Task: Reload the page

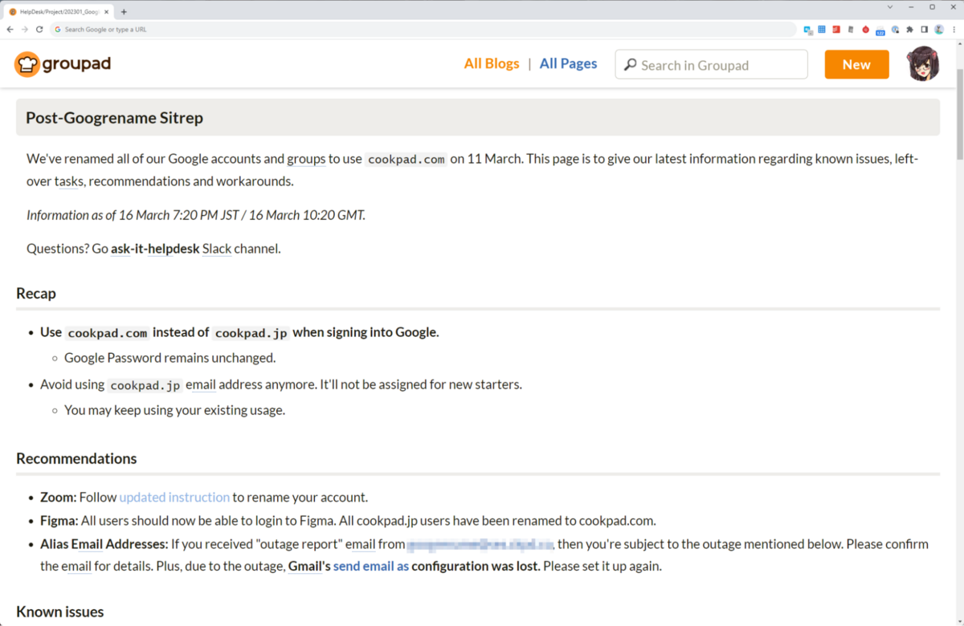Action: point(39,29)
